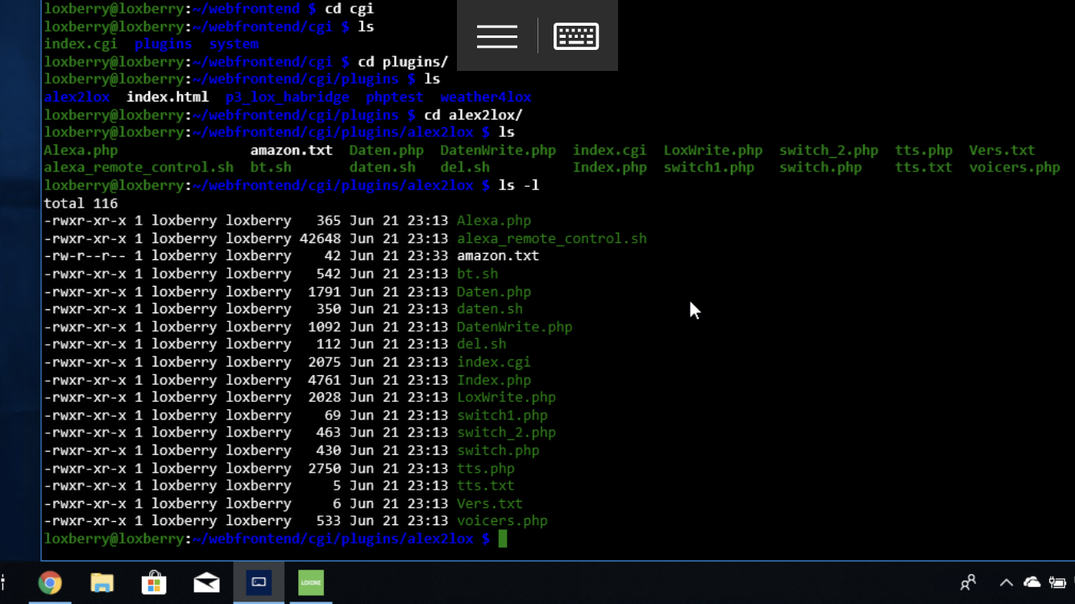
Task: Open File Explorer from the taskbar
Action: [x=102, y=582]
